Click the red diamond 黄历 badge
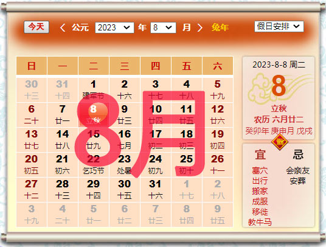The height and width of the screenshot is (247, 326). pos(280,142)
